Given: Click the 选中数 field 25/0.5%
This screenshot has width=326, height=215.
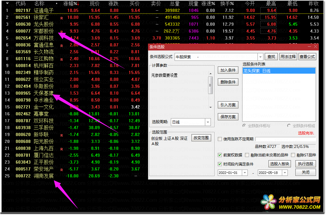Looking at the screenshot, I should (x=305, y=146).
